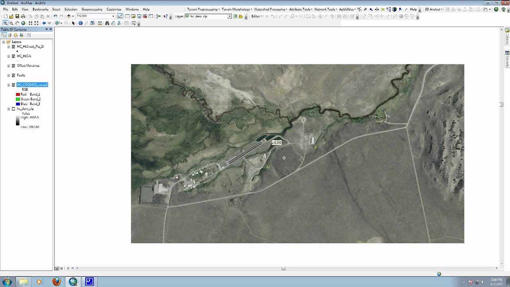Zoom to Full Extent globe icon
The image size is (510, 287).
click(23, 23)
